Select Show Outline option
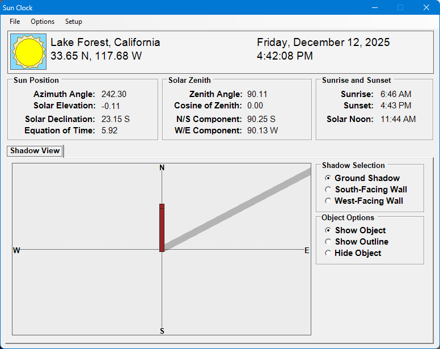 [x=328, y=242]
